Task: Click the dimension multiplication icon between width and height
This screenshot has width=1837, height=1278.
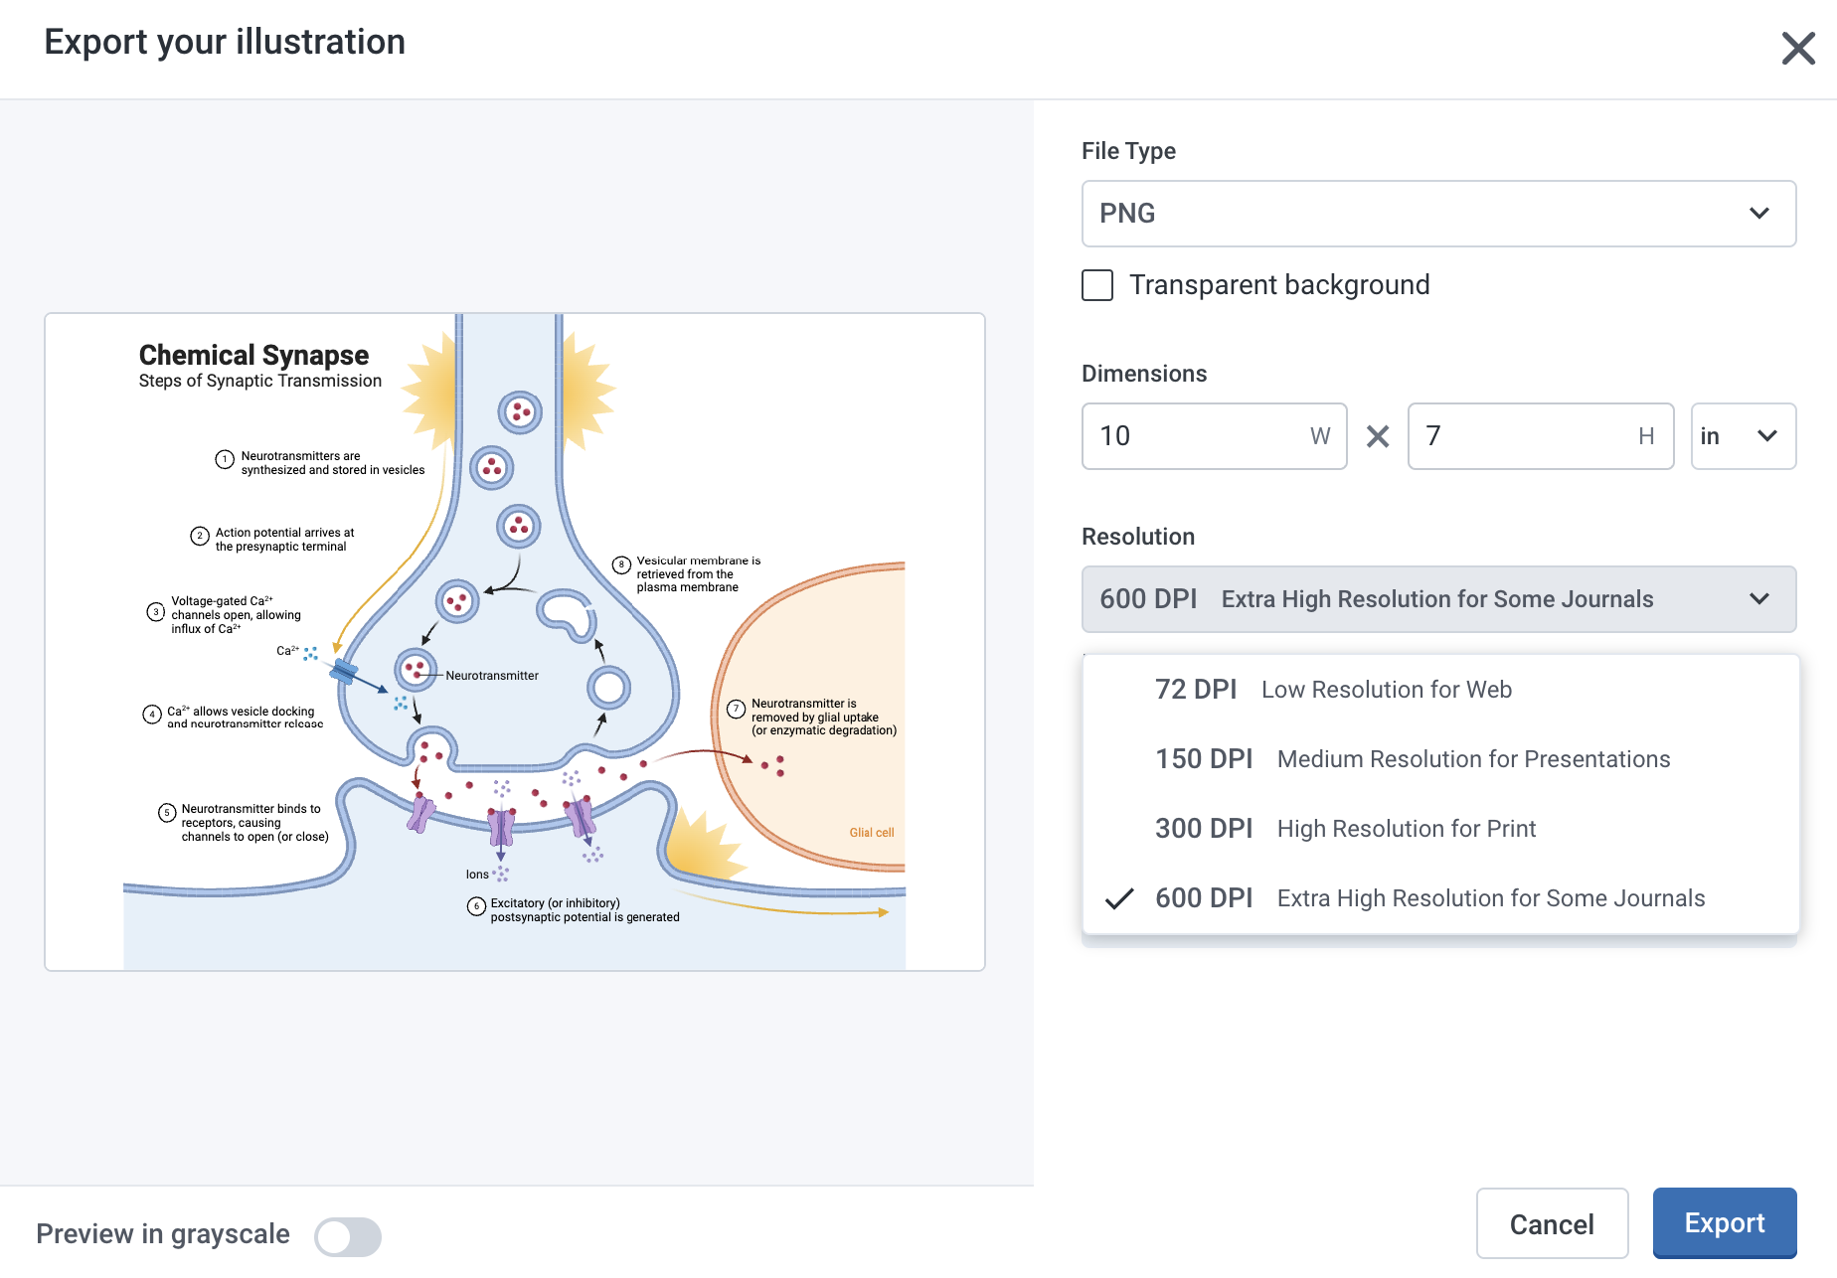Action: [x=1377, y=436]
